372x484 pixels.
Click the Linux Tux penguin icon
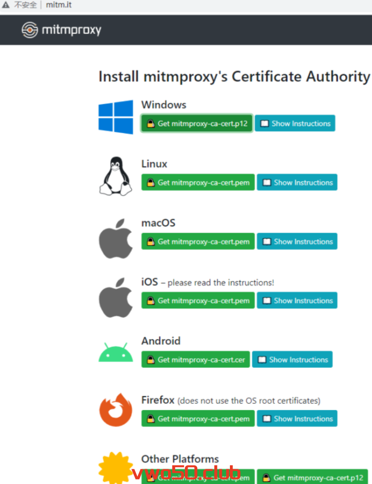tap(116, 176)
